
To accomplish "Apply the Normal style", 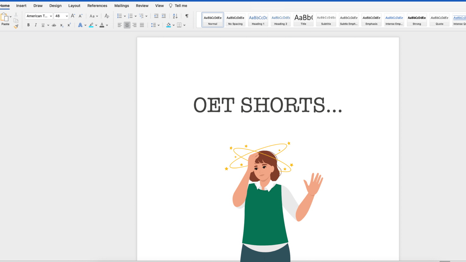I will click(213, 20).
